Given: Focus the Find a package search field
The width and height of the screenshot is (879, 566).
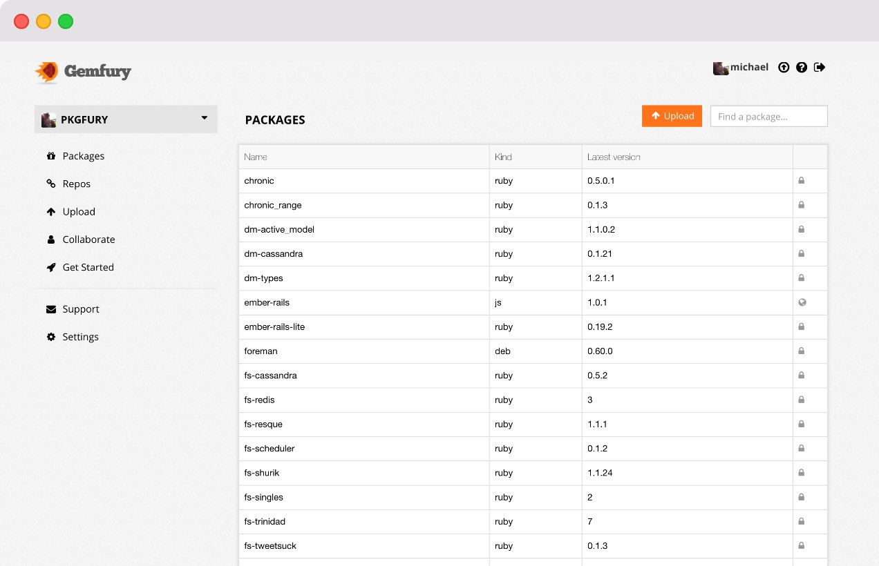Looking at the screenshot, I should pyautogui.click(x=769, y=116).
